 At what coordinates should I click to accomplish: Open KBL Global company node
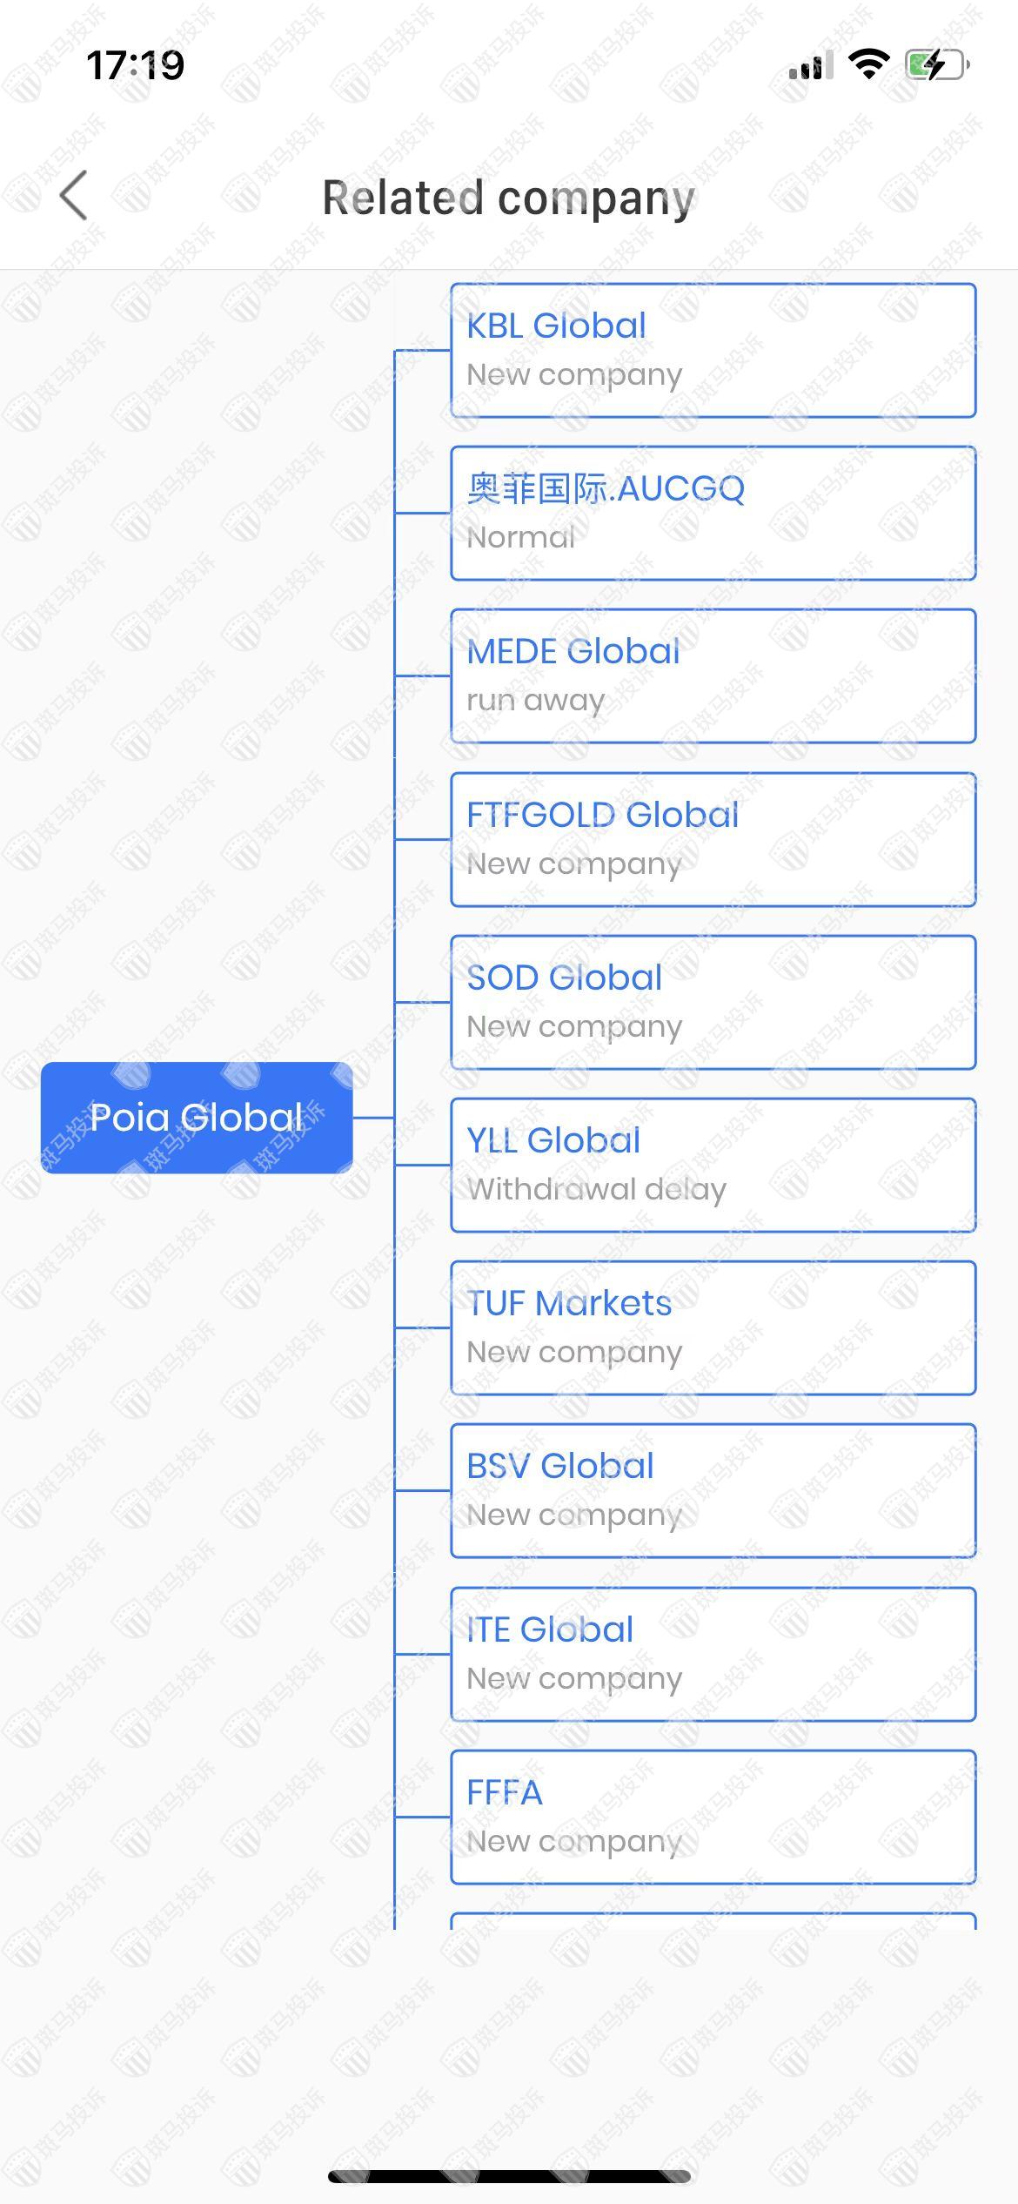tap(713, 350)
